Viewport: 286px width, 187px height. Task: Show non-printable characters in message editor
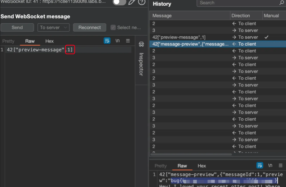[118, 41]
